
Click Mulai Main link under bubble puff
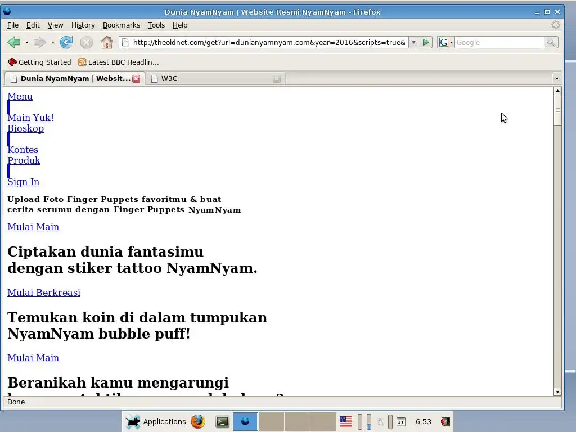point(33,358)
